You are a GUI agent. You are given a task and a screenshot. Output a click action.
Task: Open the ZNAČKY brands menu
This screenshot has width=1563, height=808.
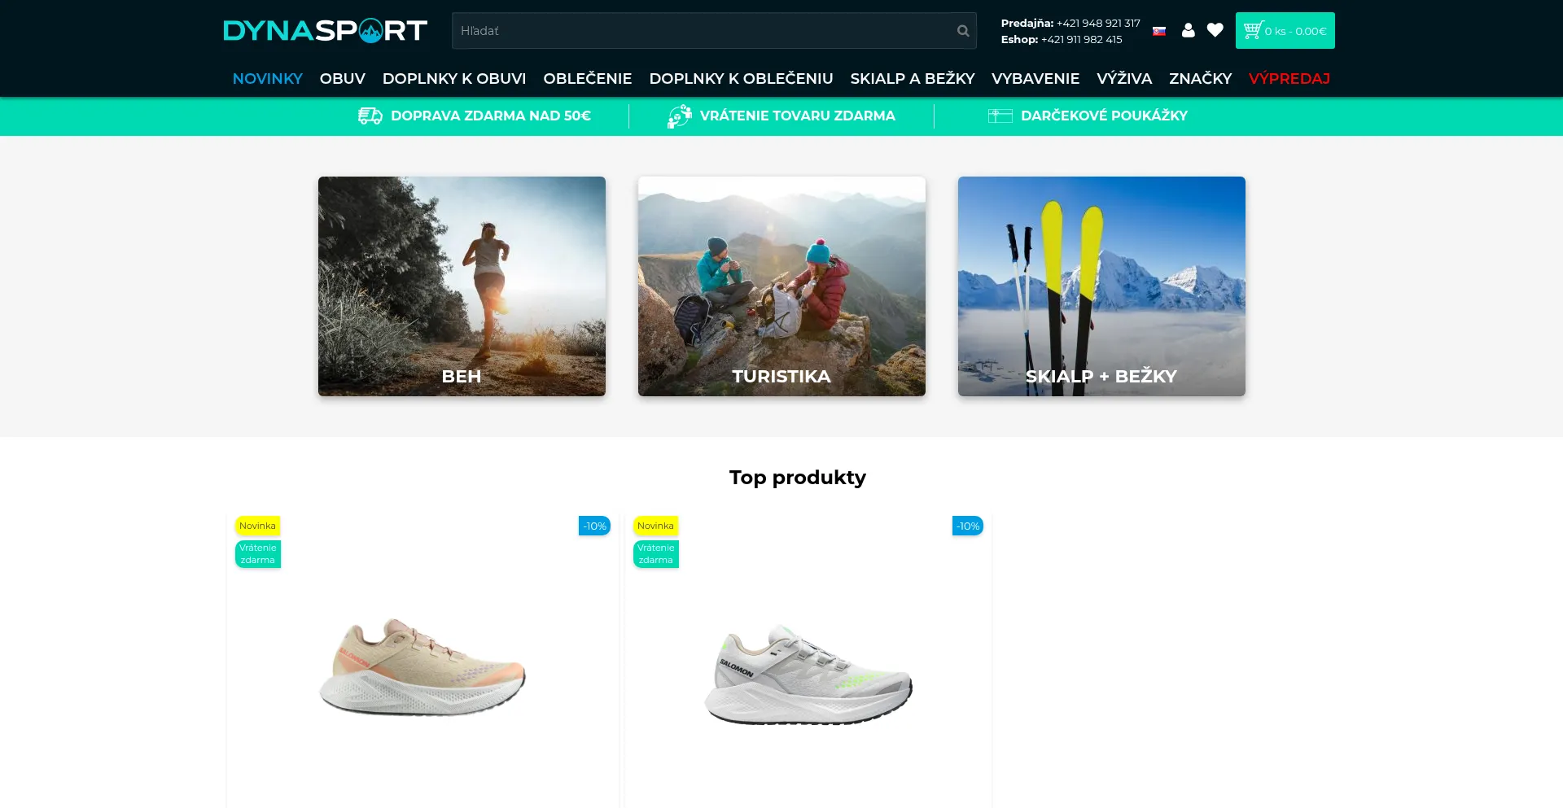(1201, 78)
